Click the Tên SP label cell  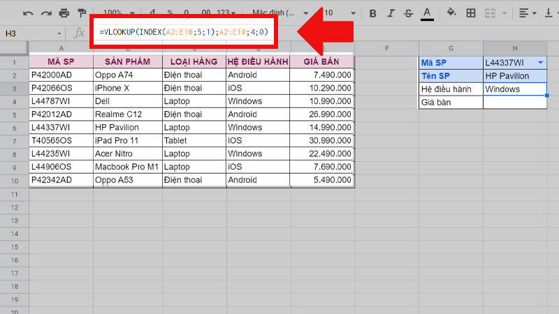point(451,76)
